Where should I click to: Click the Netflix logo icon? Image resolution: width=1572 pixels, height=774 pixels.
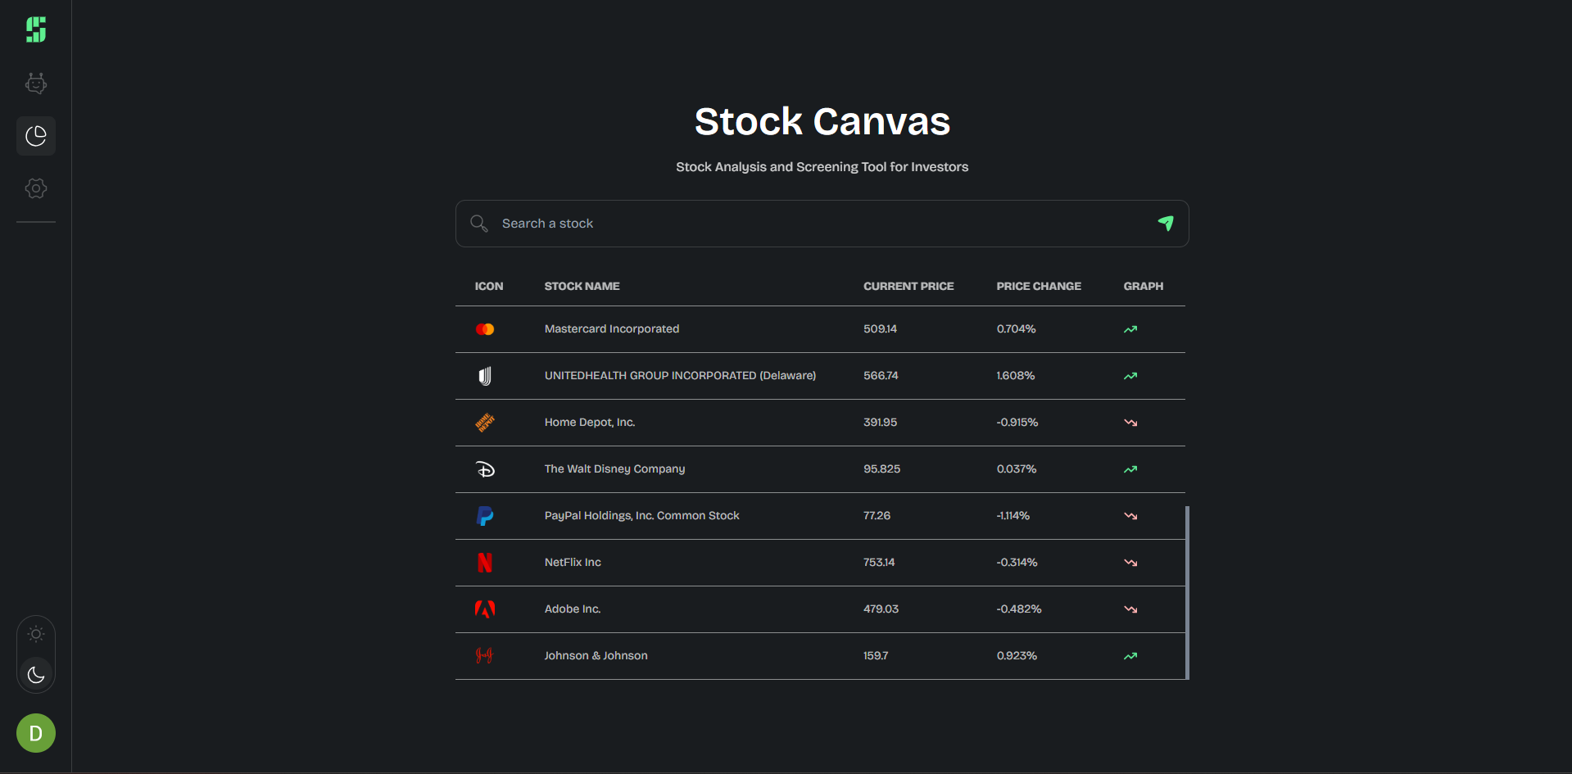(x=485, y=563)
